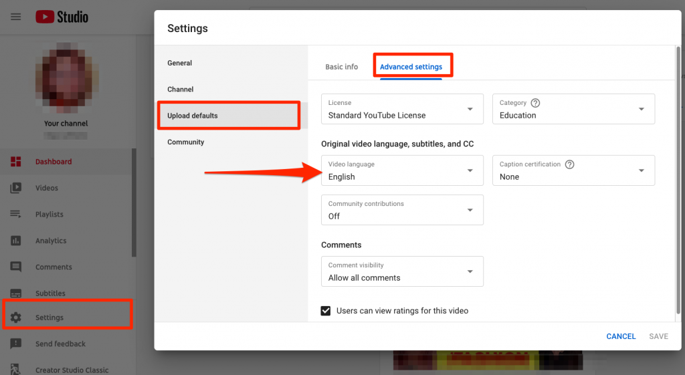The image size is (685, 375).
Task: Open the License dropdown
Action: click(x=402, y=109)
